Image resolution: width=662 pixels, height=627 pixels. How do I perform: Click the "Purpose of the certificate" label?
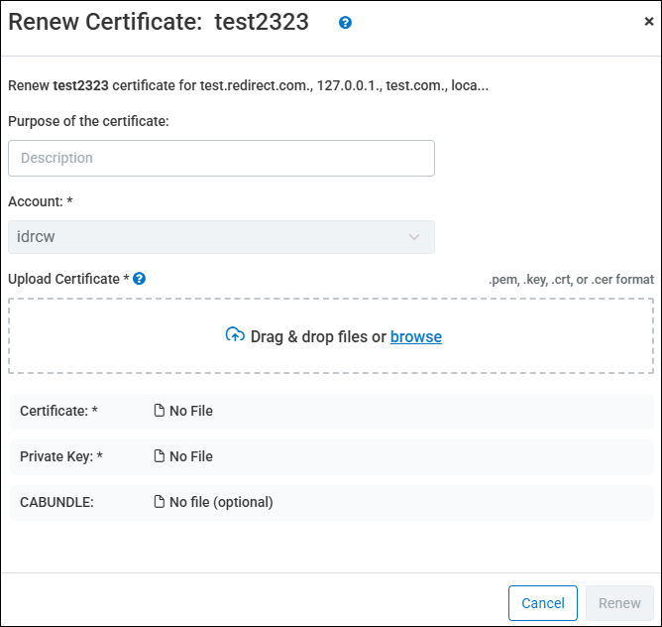(88, 121)
